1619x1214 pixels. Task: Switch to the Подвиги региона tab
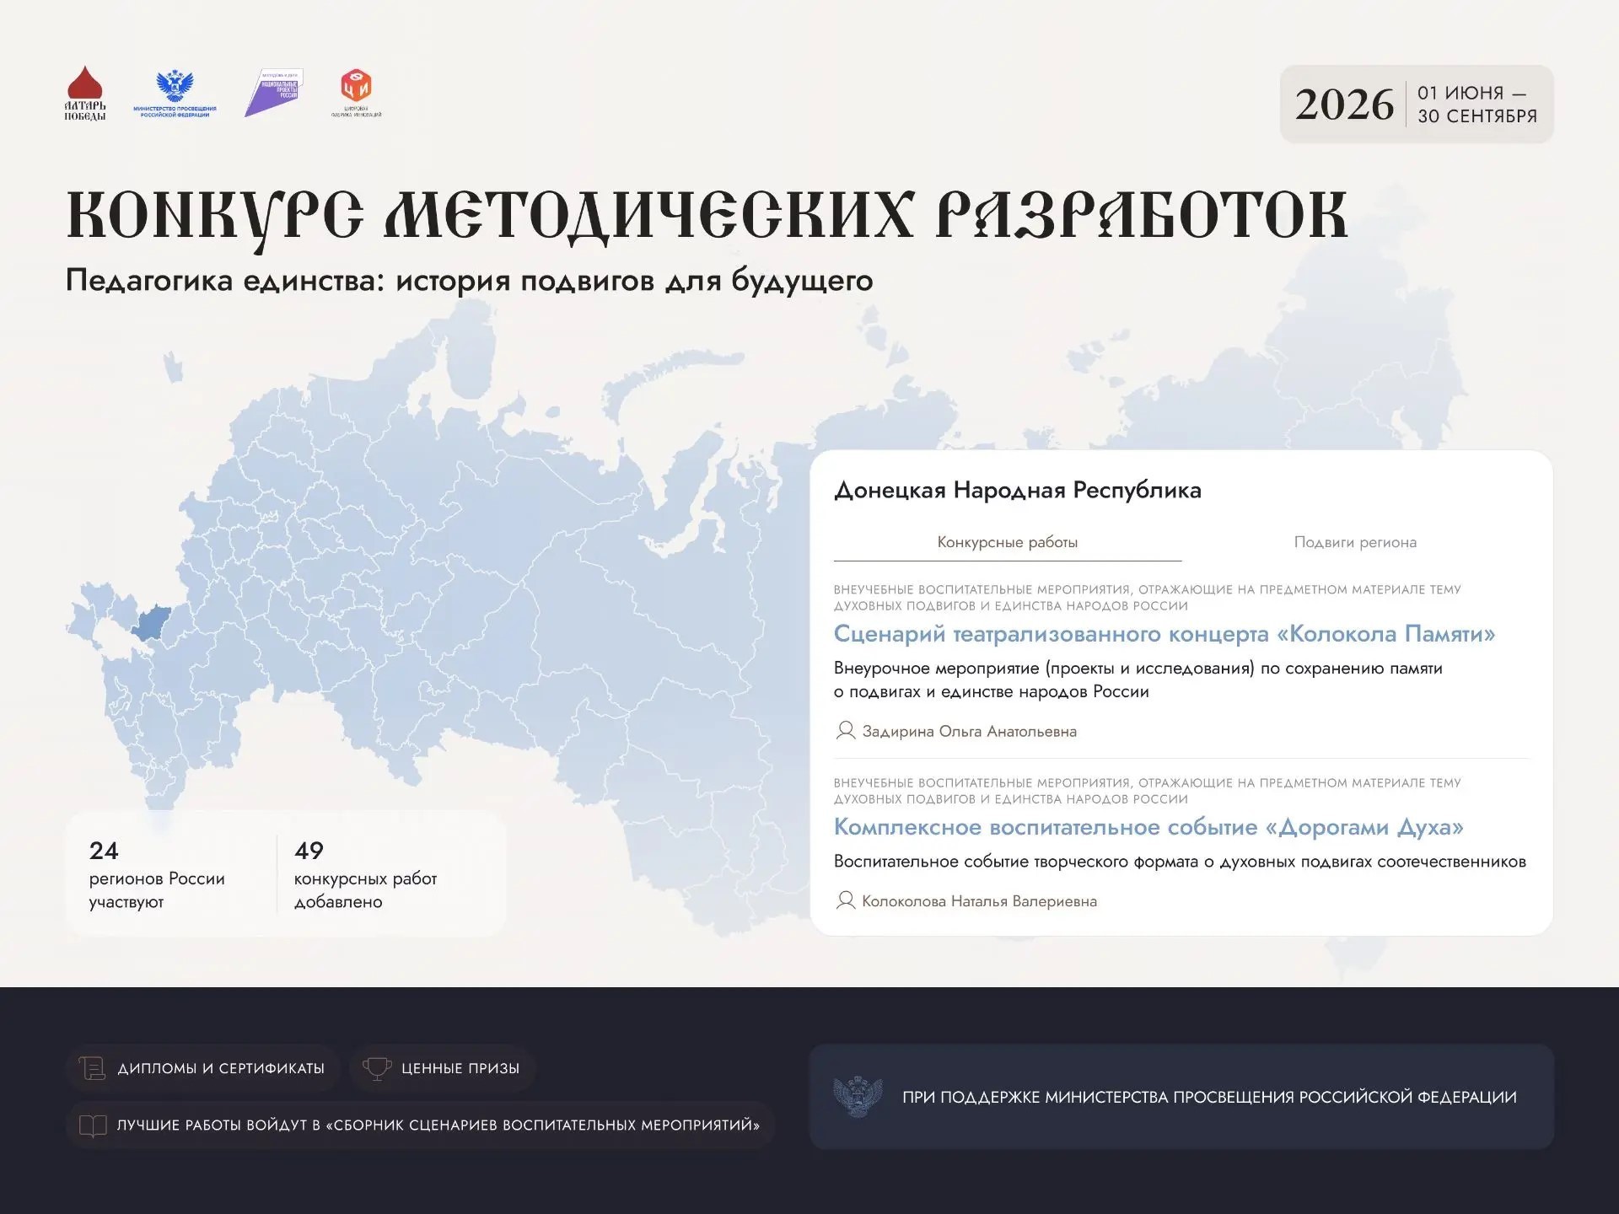1355,542
